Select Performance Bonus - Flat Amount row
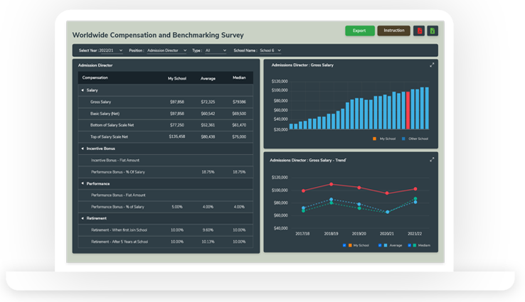The height and width of the screenshot is (302, 525). 166,195
